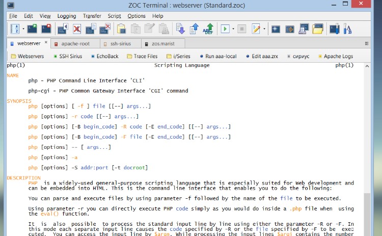382x236 pixels.
Task: Click the disconnect (red flag) toolbar icon
Action: [46, 29]
